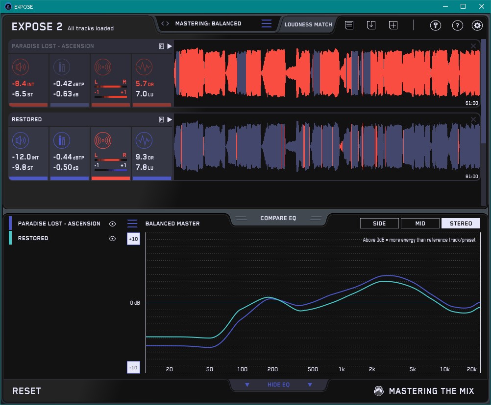Click the teal color swatch beside Restored legend
The image size is (491, 405).
tap(10, 238)
